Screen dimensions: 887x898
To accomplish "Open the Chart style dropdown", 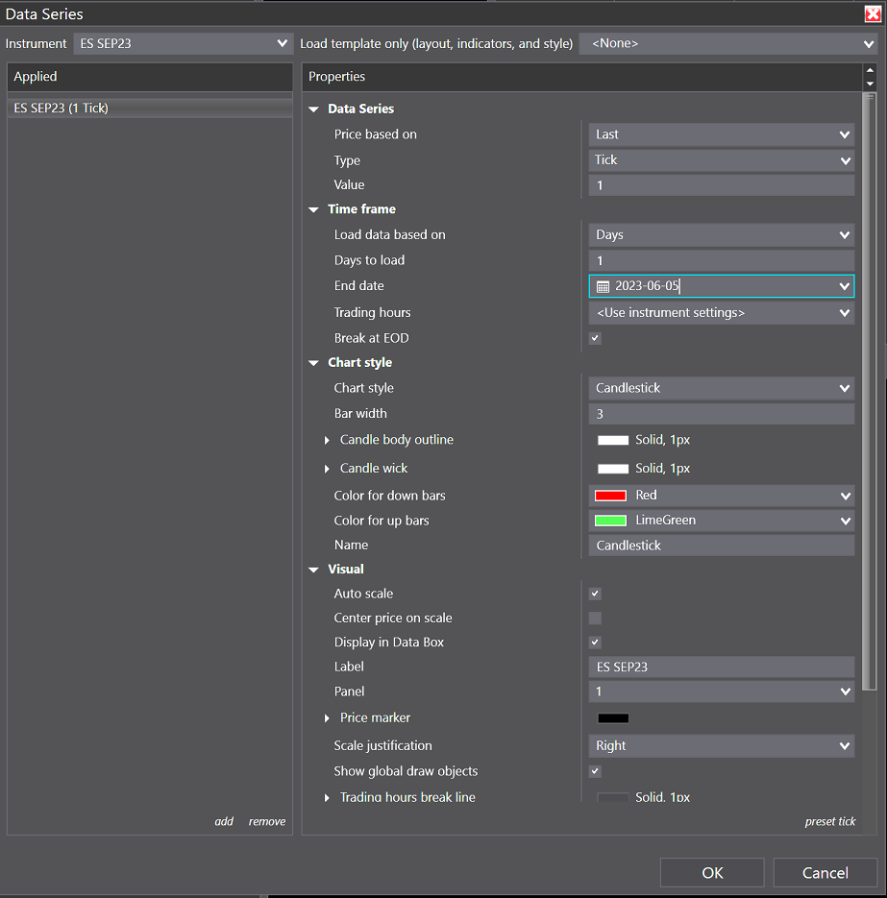I will [722, 388].
